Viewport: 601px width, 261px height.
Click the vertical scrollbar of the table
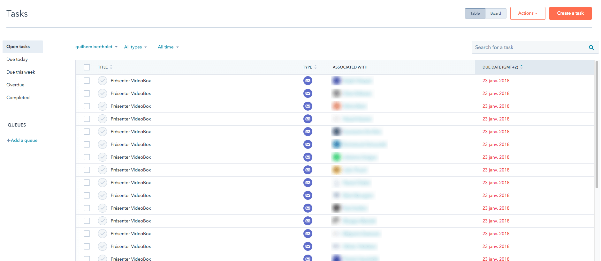pyautogui.click(x=597, y=125)
